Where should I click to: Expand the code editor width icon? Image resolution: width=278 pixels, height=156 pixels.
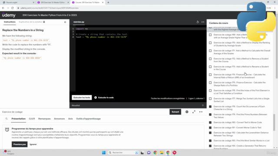pyautogui.click(x=203, y=22)
